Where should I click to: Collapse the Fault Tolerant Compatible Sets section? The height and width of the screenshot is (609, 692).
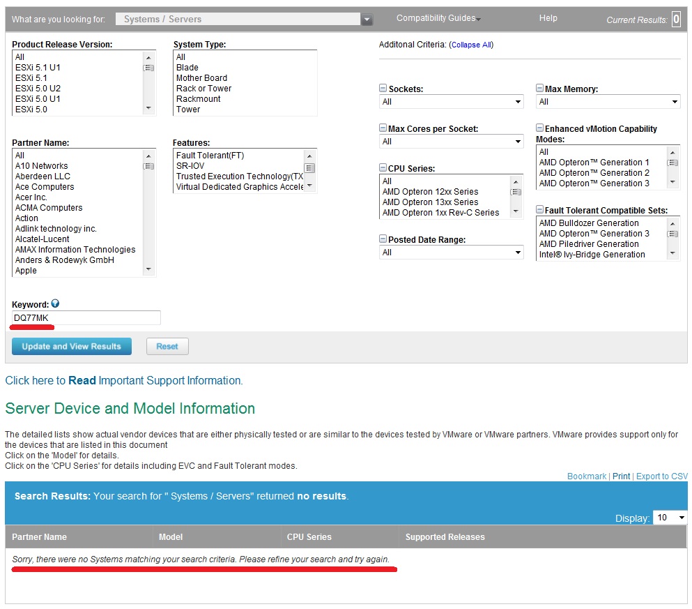(540, 210)
